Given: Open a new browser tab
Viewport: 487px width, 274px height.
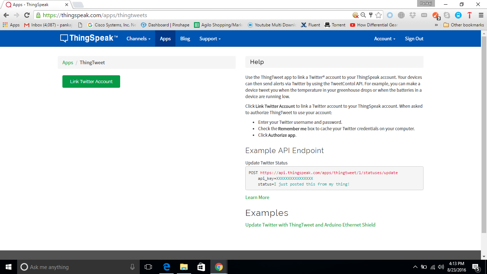Looking at the screenshot, I should (x=78, y=5).
